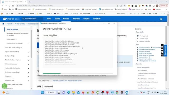
Task: Open the Chrome side panel icon
Action: pyautogui.click(x=154, y=6)
